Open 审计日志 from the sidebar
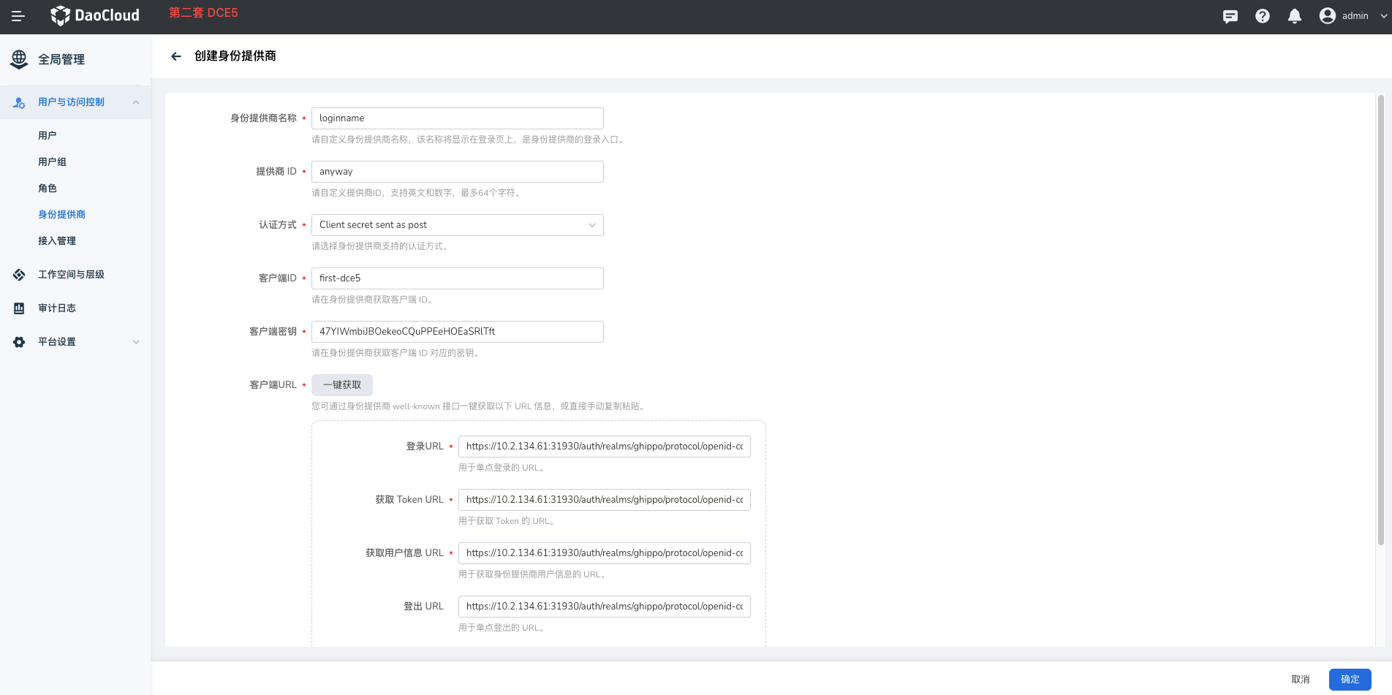1392x695 pixels. tap(57, 308)
